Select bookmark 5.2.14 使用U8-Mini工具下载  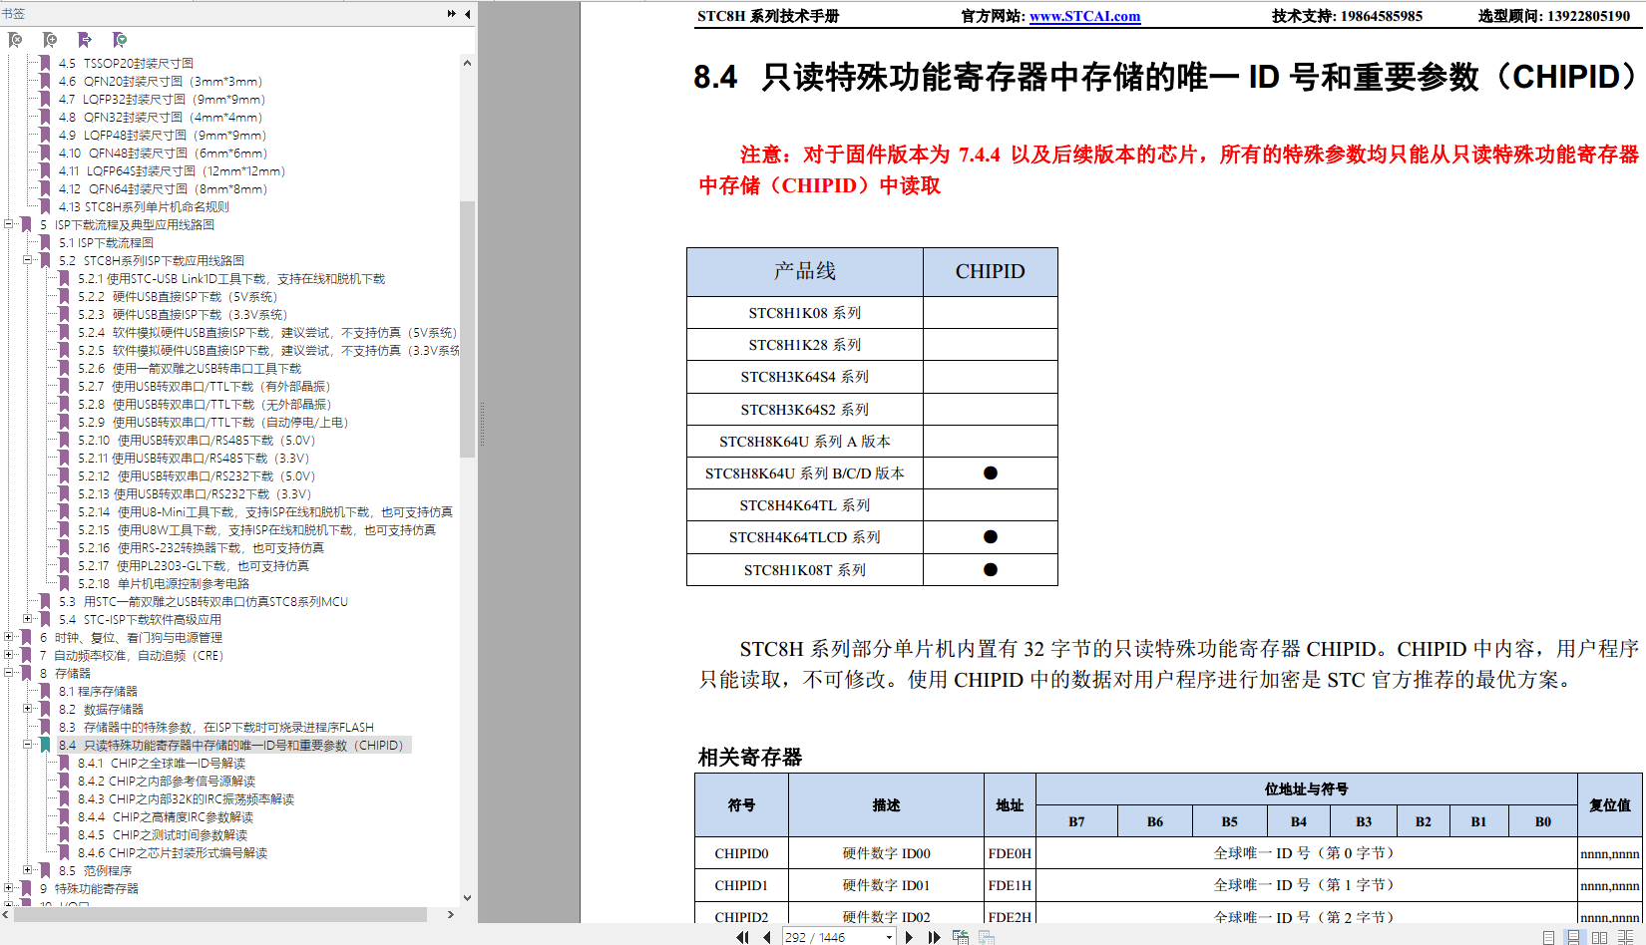coord(265,512)
